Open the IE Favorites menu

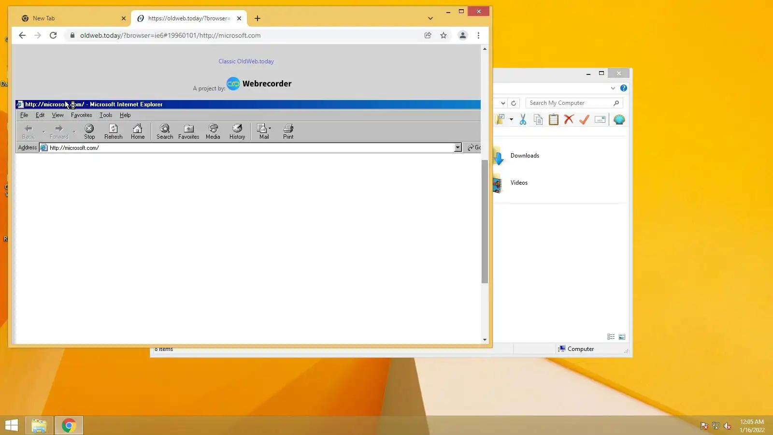coord(81,115)
